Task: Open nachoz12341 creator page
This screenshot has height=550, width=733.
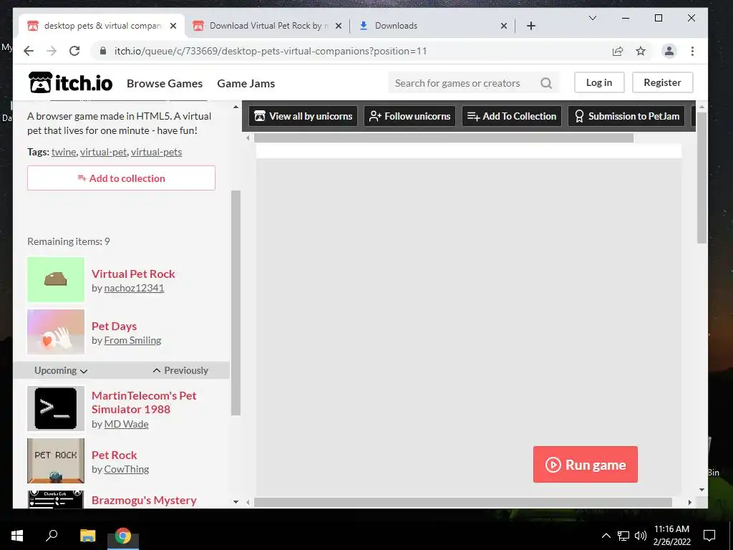Action: coord(134,288)
